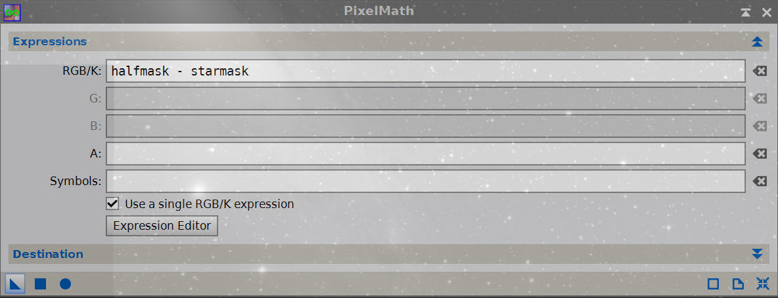Close the PixelMath window
The image size is (778, 298).
[767, 12]
